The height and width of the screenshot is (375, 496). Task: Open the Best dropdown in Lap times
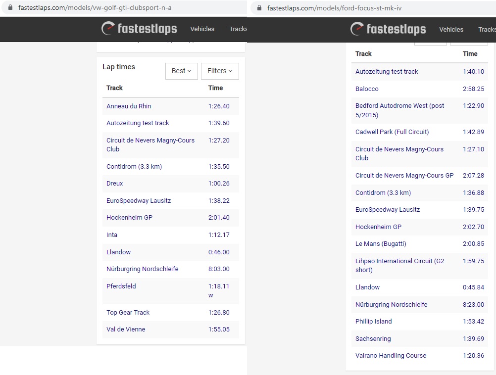(182, 71)
